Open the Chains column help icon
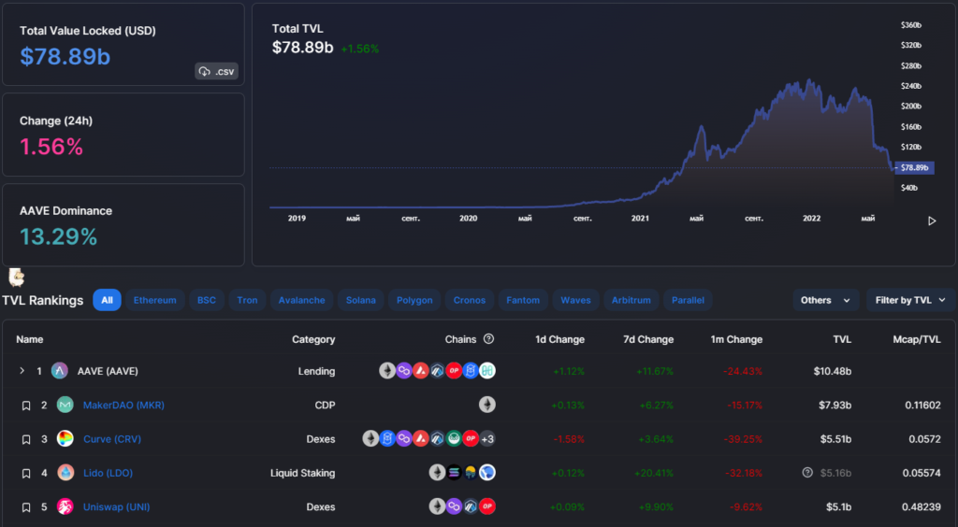Image resolution: width=958 pixels, height=527 pixels. click(488, 339)
